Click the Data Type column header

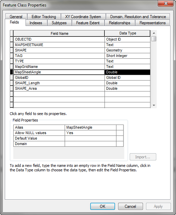coord(127,33)
